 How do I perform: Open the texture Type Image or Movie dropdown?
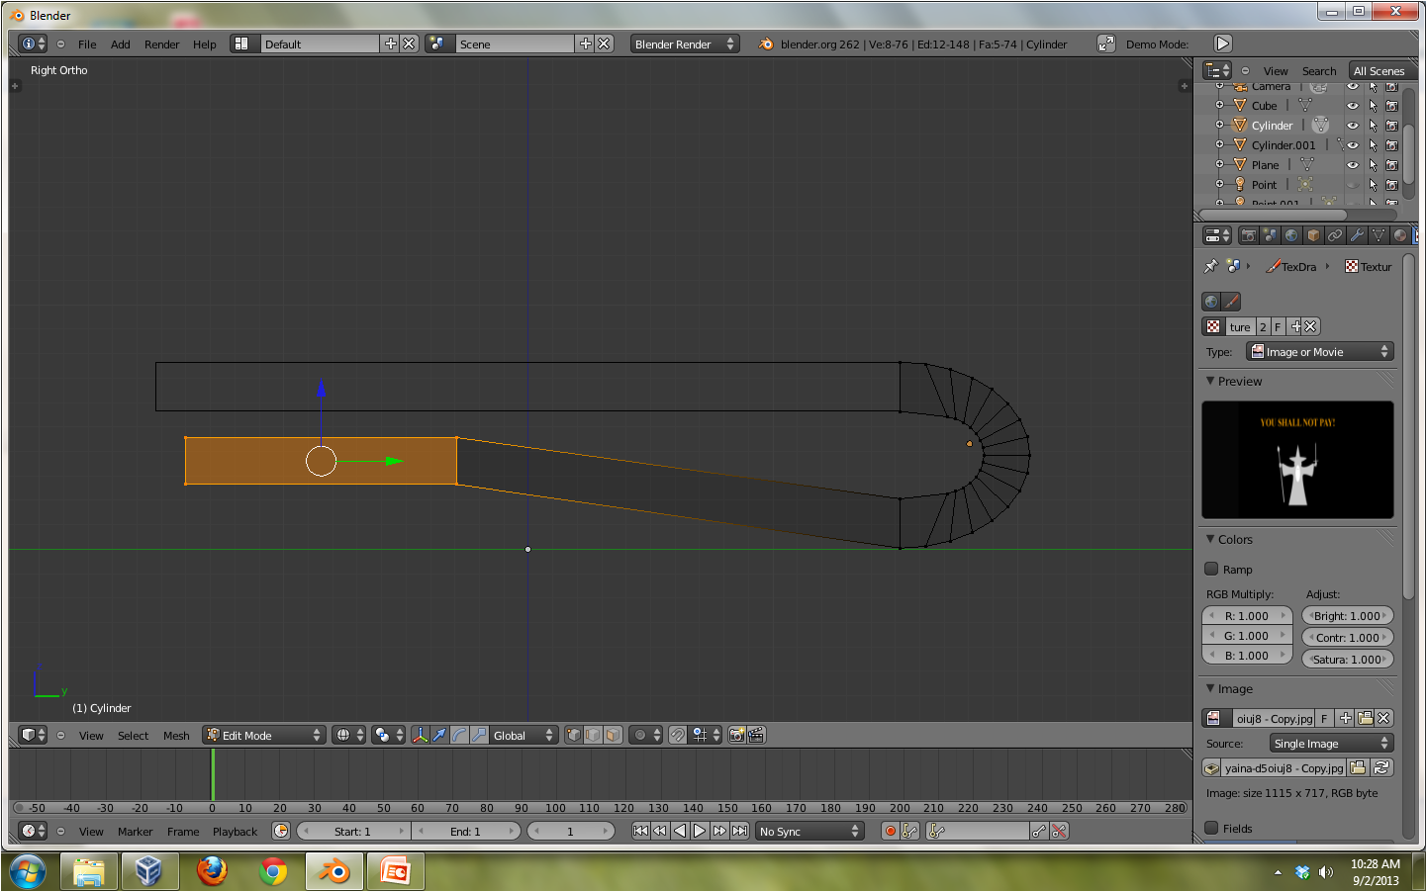click(1320, 351)
